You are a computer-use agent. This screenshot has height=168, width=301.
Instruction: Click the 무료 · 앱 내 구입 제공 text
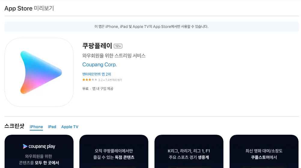pyautogui.click(x=98, y=88)
